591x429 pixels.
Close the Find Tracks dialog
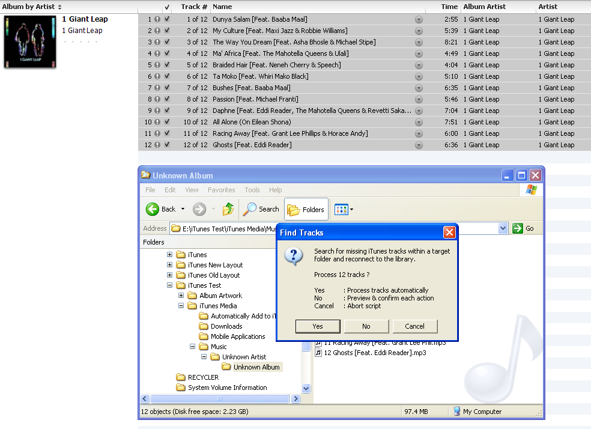point(449,233)
